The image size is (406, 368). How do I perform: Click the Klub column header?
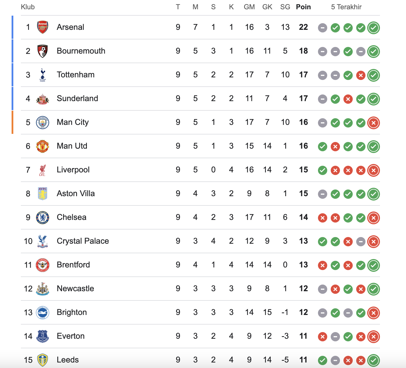(28, 7)
